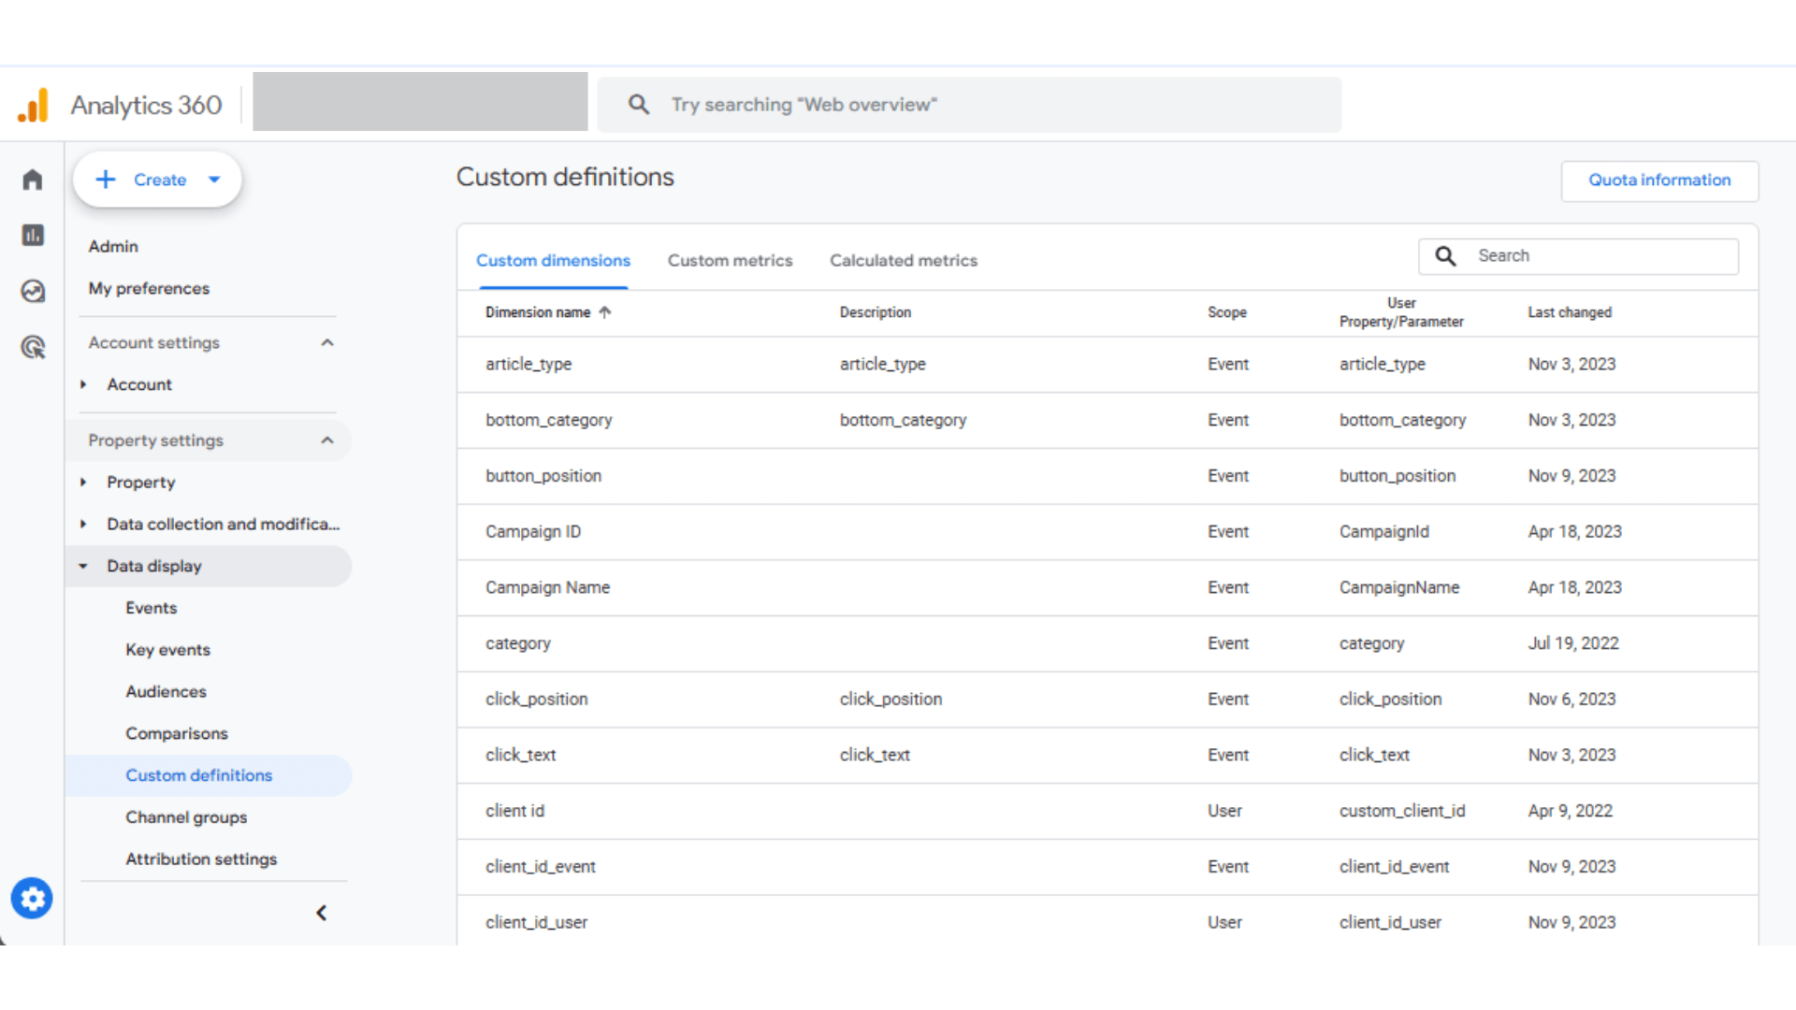
Task: Click the sort arrow beside Dimension name
Action: pyautogui.click(x=605, y=312)
